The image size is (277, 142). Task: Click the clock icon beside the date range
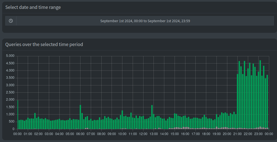(11, 21)
